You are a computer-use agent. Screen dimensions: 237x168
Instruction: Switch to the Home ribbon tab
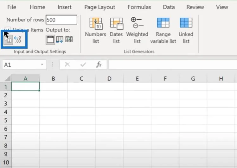[x=37, y=7]
